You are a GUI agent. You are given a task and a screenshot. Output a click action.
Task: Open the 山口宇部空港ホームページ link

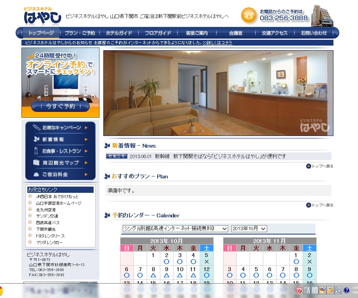(x=58, y=203)
